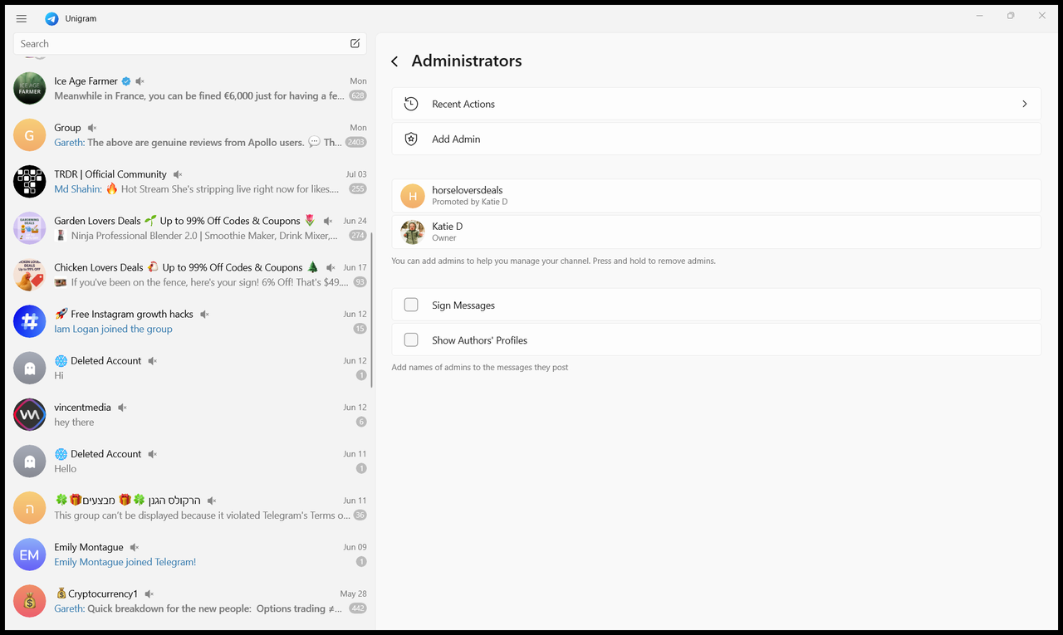Click muted icon beside Emily Montague
This screenshot has height=635, width=1063.
pos(135,547)
